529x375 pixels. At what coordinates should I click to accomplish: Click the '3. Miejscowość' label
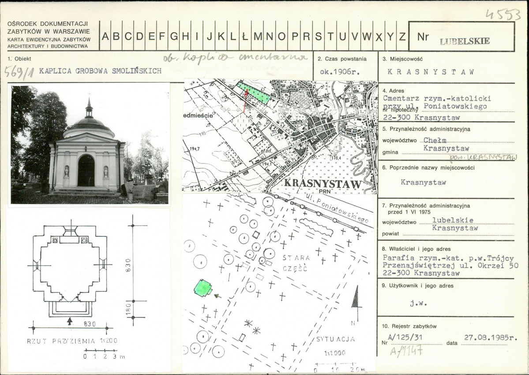pyautogui.click(x=402, y=59)
